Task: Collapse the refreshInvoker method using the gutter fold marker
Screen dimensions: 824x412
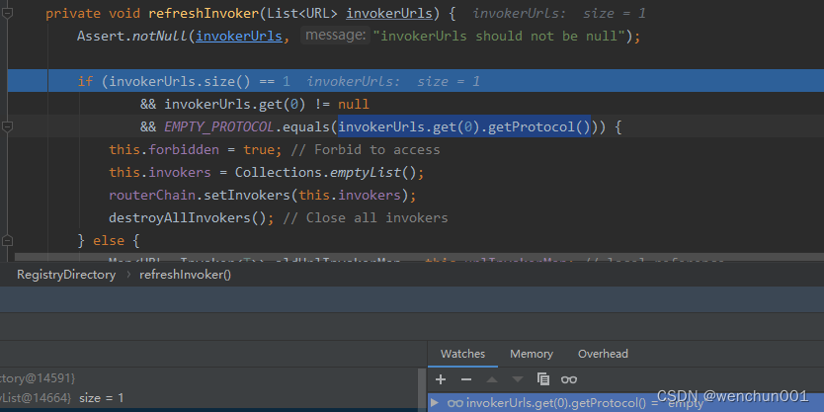Action: pyautogui.click(x=7, y=13)
